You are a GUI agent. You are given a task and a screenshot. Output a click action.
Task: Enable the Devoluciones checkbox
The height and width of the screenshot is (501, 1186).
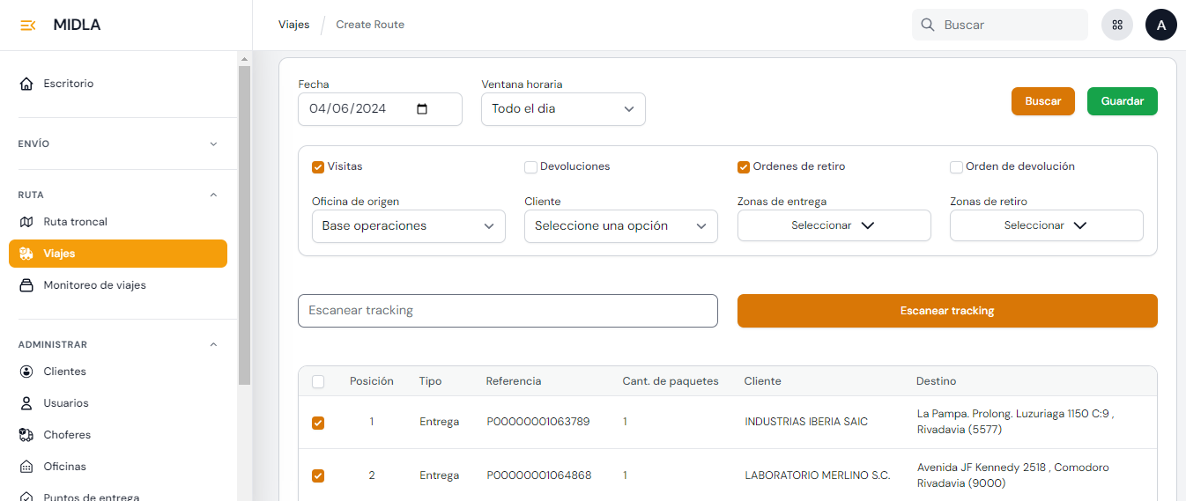[x=530, y=167]
